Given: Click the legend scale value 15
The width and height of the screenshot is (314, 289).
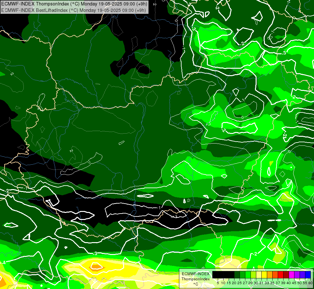Looking at the screenshot, I should point(229,283).
